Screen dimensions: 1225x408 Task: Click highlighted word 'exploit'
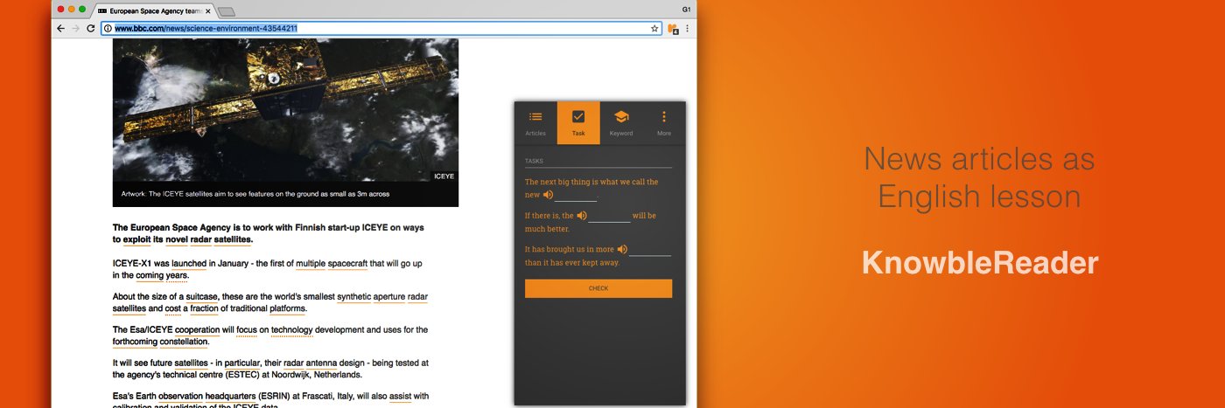tap(137, 239)
